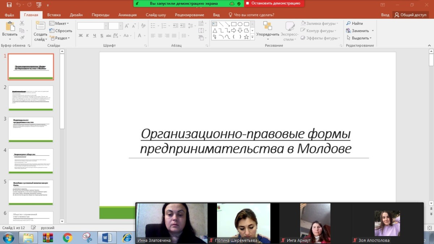Toggle align text right
The image size is (434, 244).
[x=167, y=35]
